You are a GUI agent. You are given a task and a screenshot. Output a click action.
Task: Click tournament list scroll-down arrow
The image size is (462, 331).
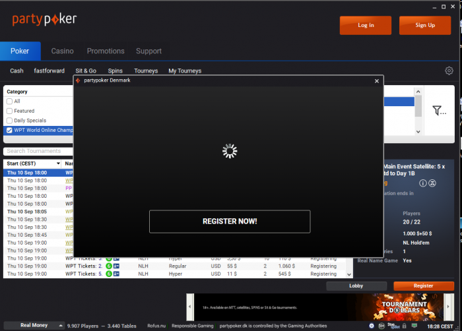349,274
